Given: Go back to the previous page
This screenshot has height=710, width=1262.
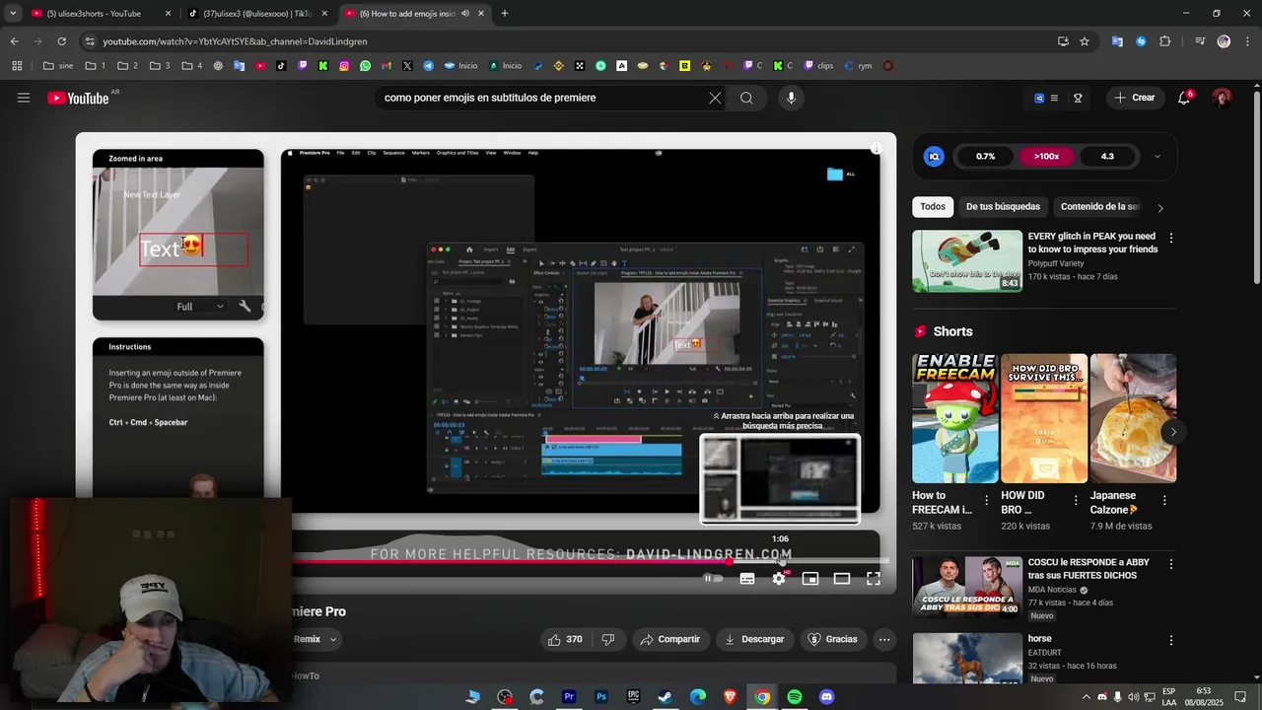Looking at the screenshot, I should click(x=14, y=41).
